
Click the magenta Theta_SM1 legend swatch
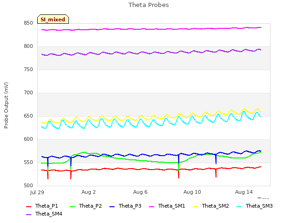tap(151, 206)
